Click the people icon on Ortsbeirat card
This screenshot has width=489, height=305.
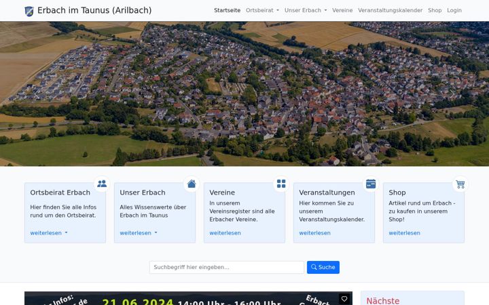click(x=102, y=184)
